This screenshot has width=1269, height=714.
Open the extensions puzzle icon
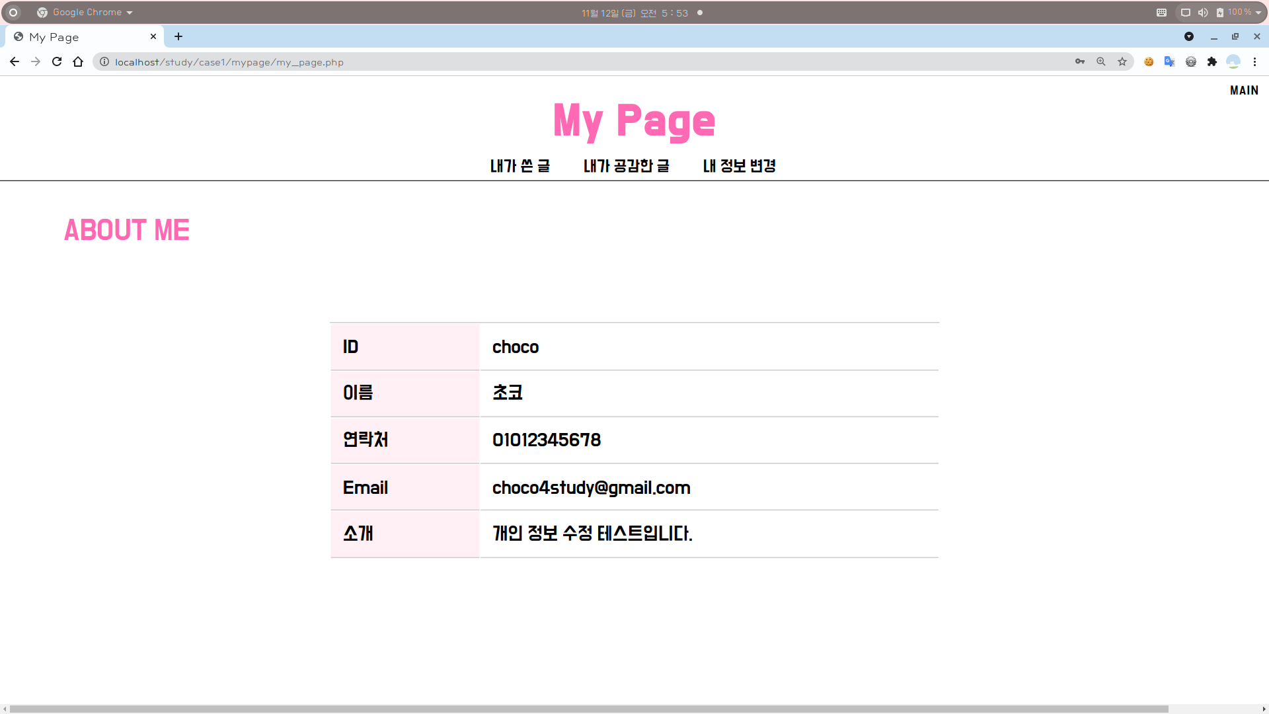[1211, 61]
